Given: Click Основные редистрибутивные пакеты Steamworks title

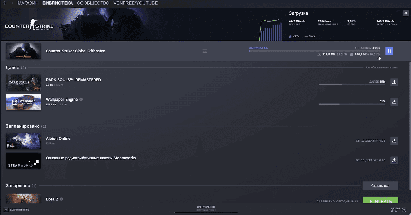Looking at the screenshot, I should (91, 158).
